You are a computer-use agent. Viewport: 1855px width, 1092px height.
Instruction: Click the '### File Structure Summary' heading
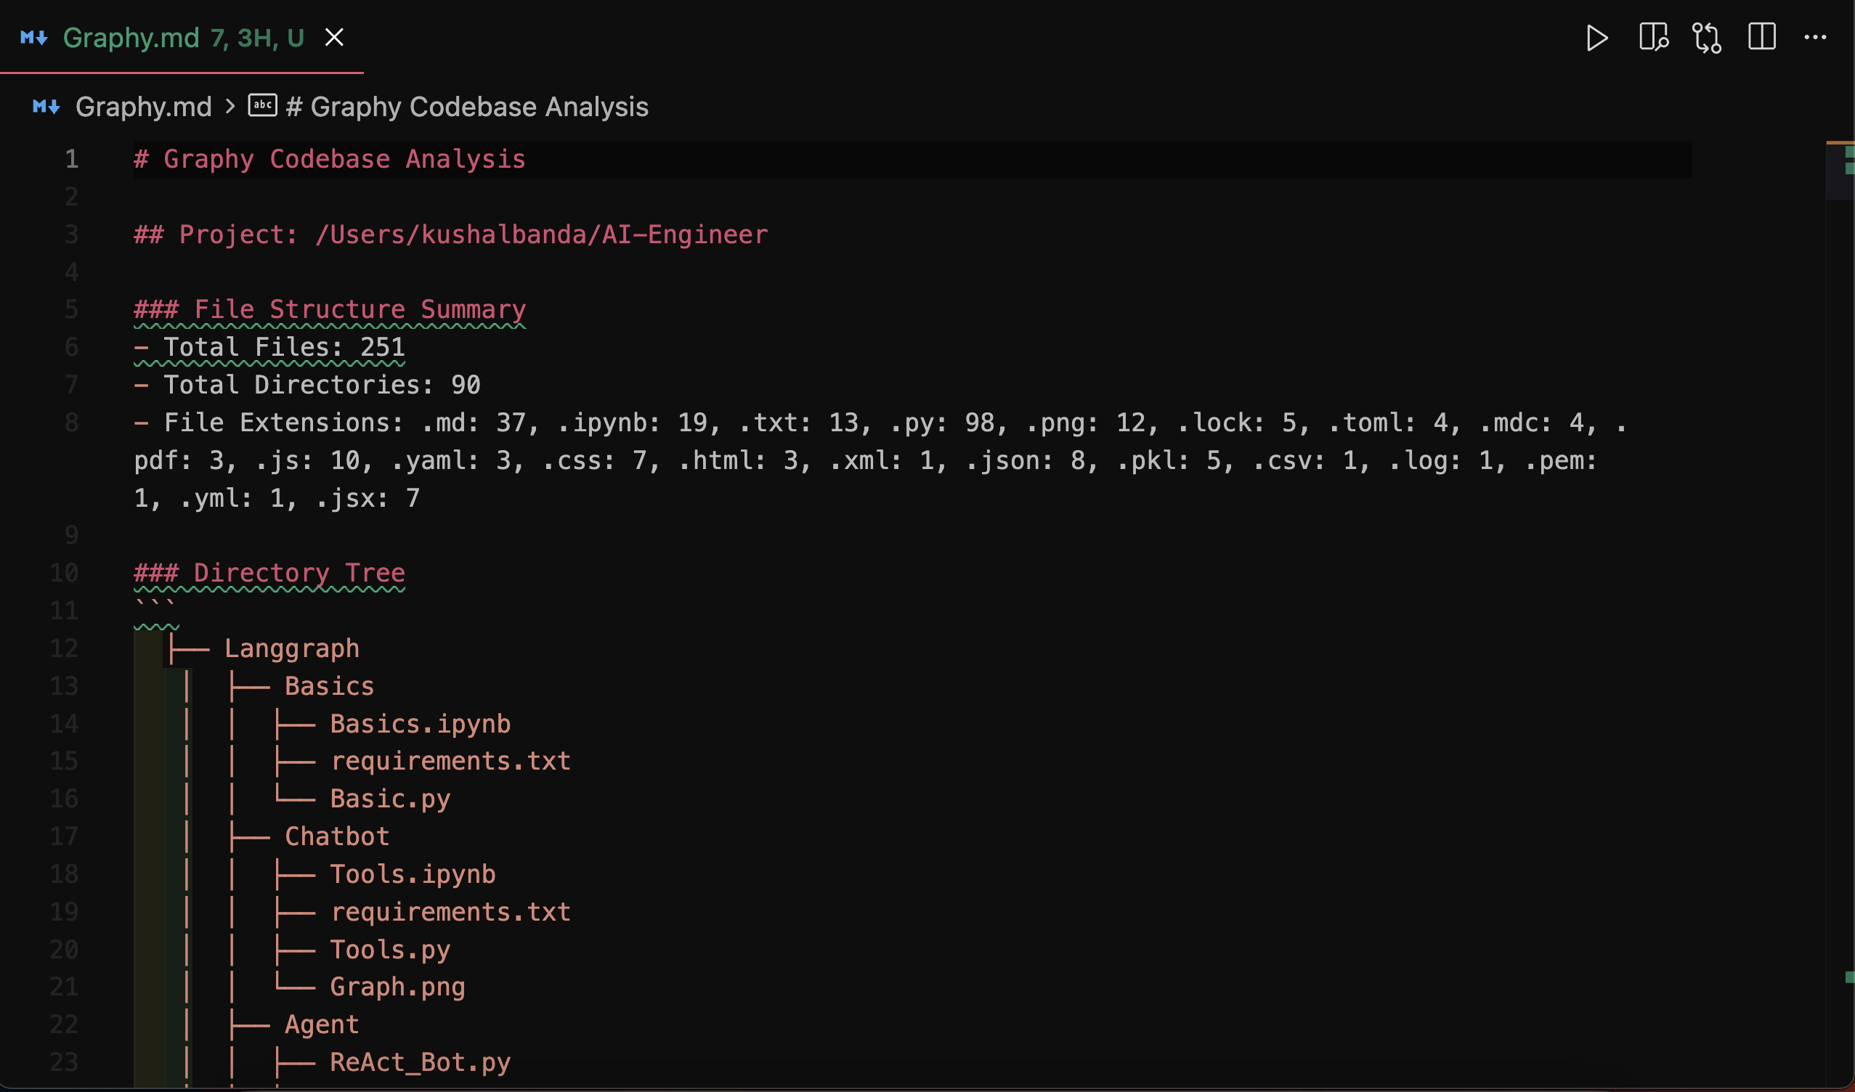pos(330,310)
